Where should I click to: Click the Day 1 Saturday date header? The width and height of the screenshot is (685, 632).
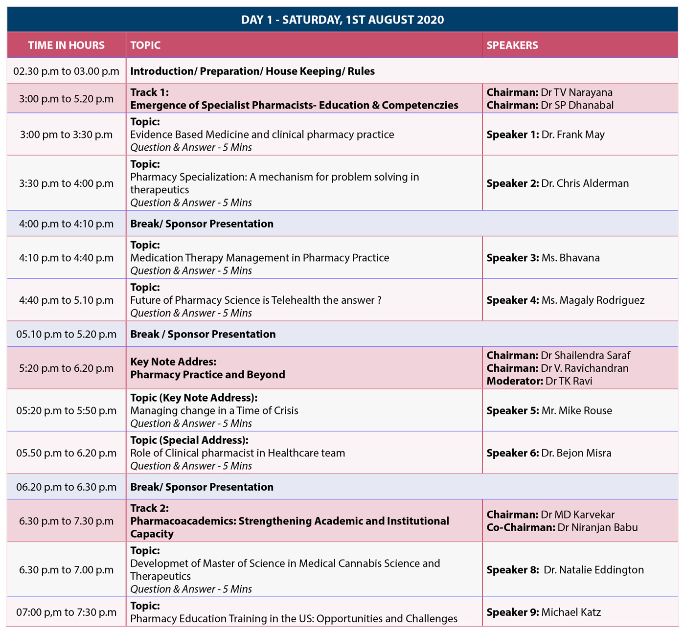342,20
